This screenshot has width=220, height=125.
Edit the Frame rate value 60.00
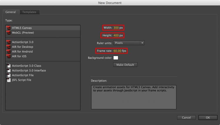click(117, 51)
